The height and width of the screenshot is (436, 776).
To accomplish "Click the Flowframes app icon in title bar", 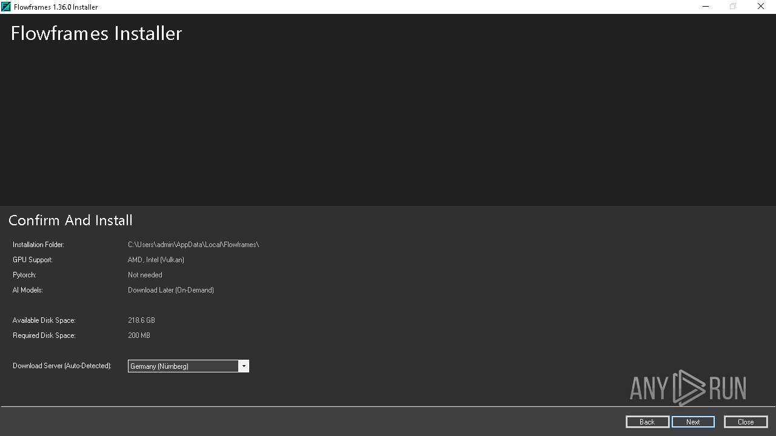I will (6, 7).
